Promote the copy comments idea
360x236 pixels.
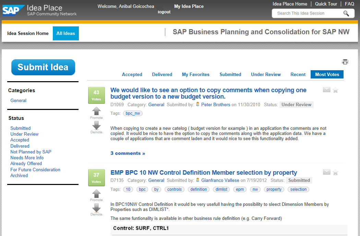[96, 111]
